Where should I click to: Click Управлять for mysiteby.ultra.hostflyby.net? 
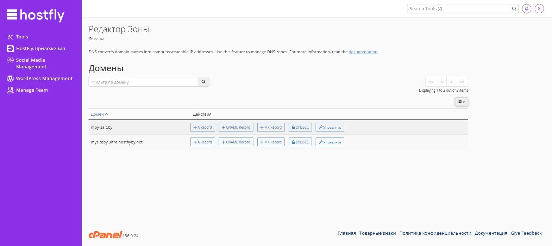pos(330,142)
